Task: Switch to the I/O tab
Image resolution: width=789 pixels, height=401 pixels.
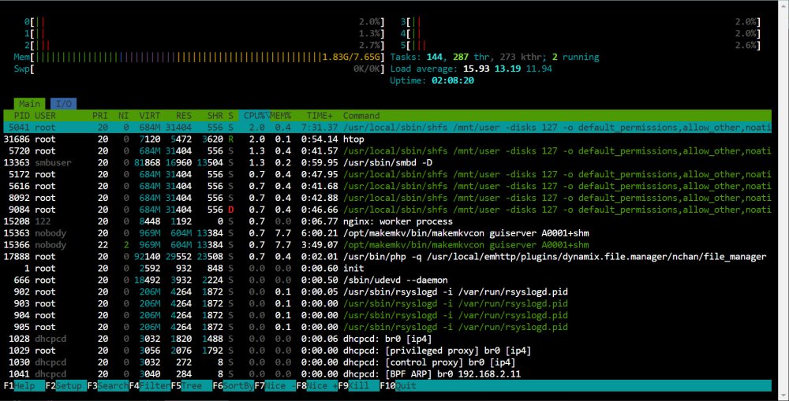Action: [63, 103]
